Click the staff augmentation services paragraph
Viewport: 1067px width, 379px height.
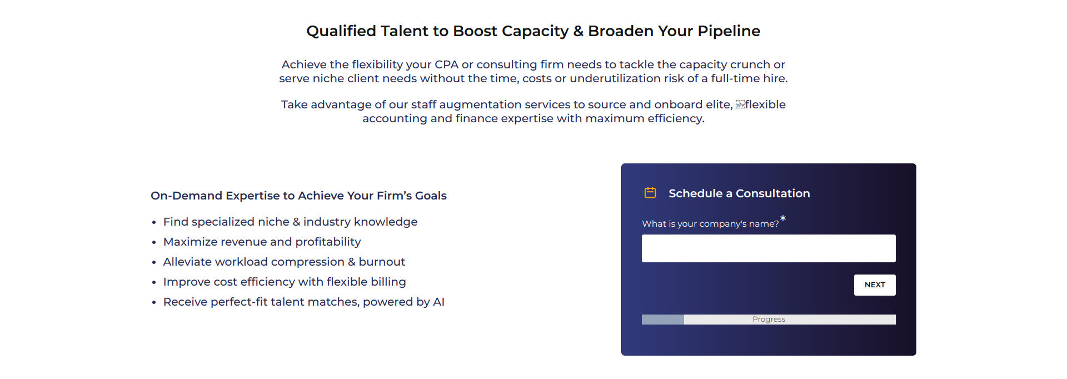click(533, 112)
